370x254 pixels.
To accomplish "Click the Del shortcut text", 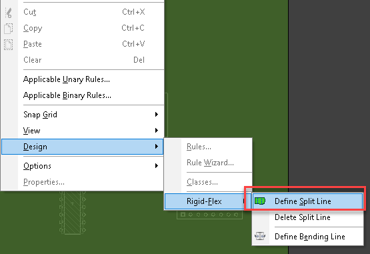I will tap(139, 60).
